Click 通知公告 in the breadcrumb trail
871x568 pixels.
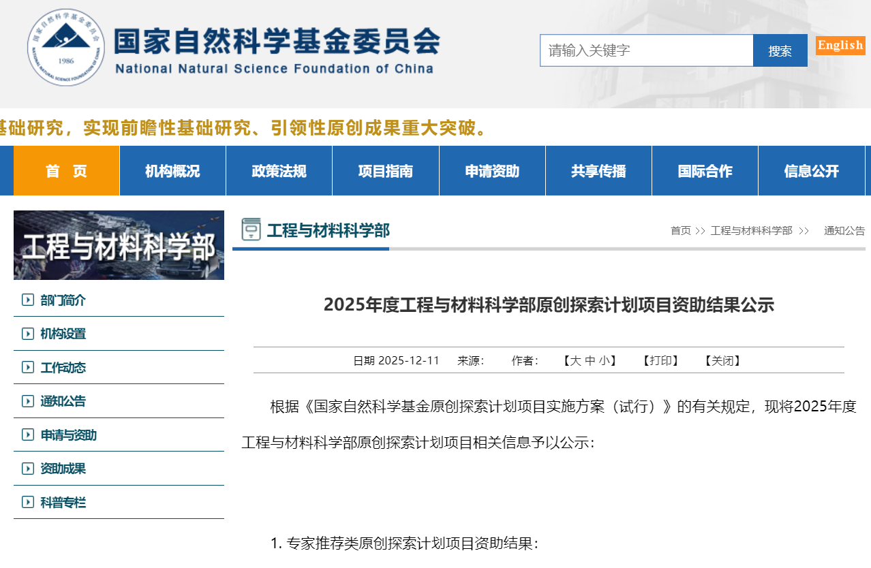click(x=844, y=230)
